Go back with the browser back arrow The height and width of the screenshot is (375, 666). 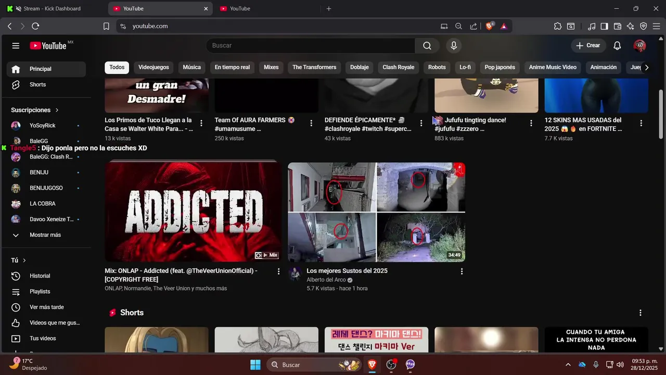(x=9, y=26)
